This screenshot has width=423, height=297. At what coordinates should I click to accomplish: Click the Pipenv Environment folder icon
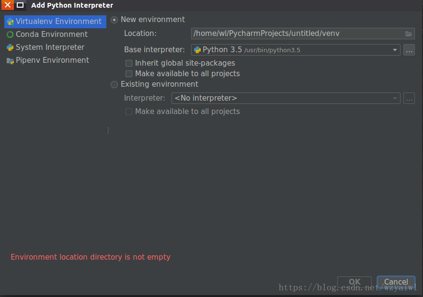point(10,61)
